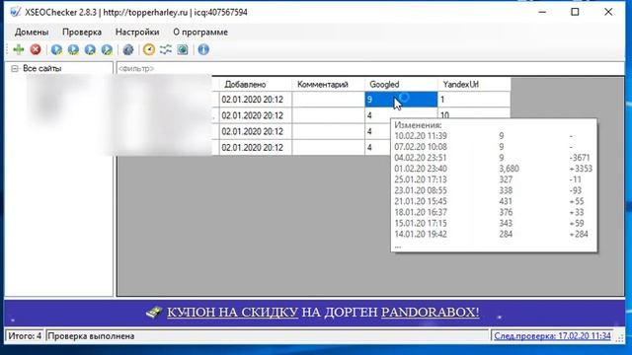Click the coupon icon in the banner

154,312
